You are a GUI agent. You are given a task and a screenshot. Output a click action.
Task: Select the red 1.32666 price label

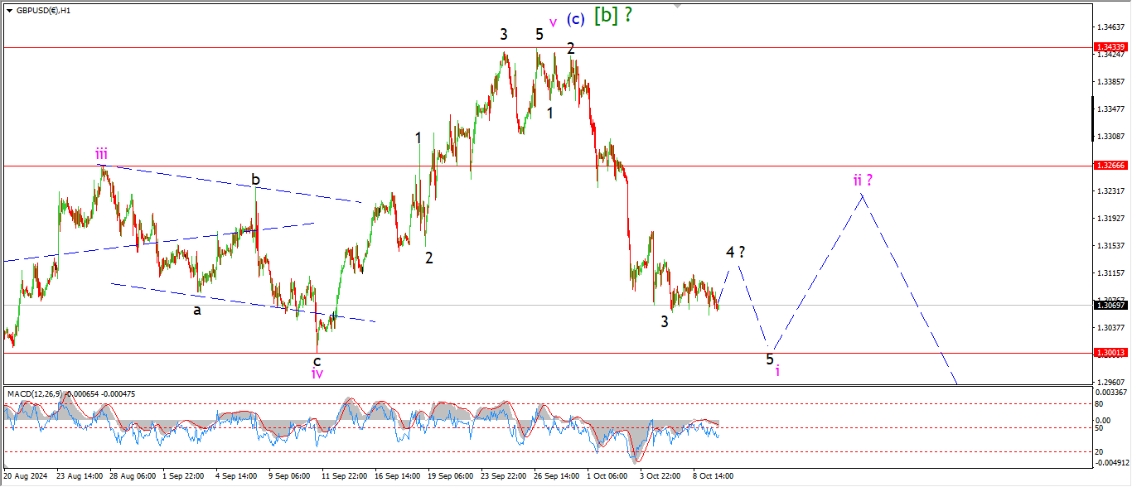[1110, 166]
